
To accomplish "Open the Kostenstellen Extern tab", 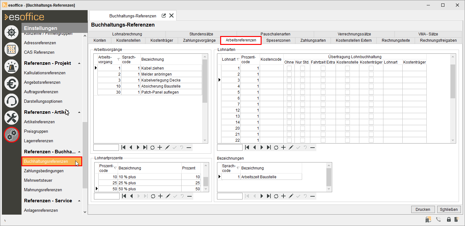I will (x=354, y=40).
